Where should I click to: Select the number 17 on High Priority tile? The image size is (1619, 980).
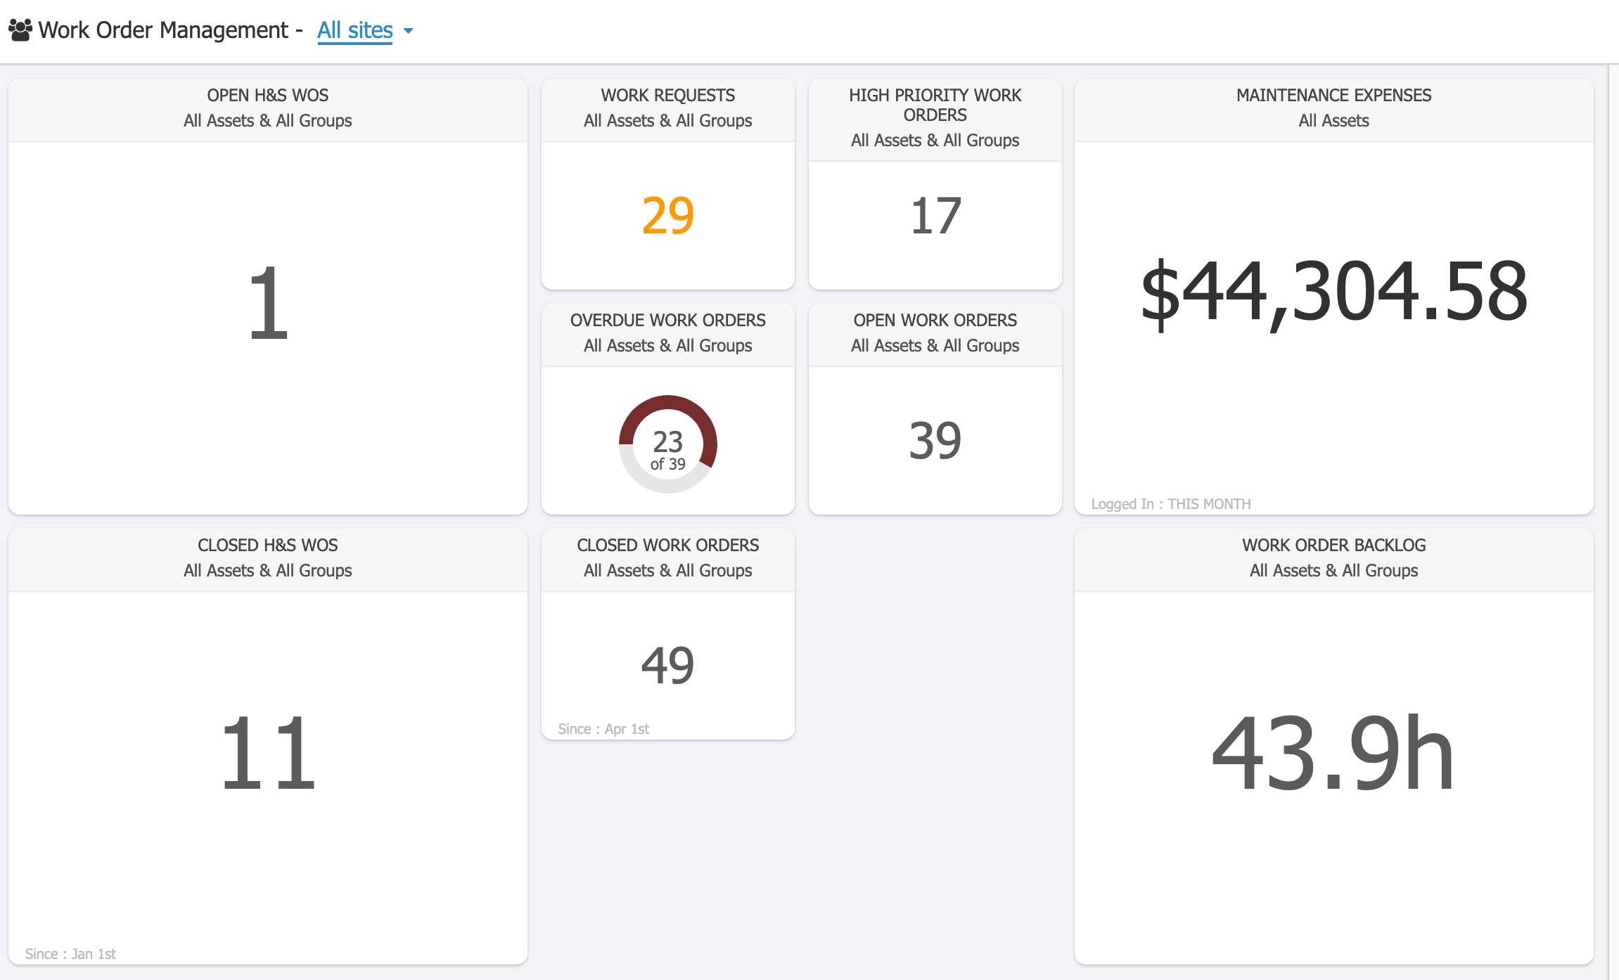935,214
